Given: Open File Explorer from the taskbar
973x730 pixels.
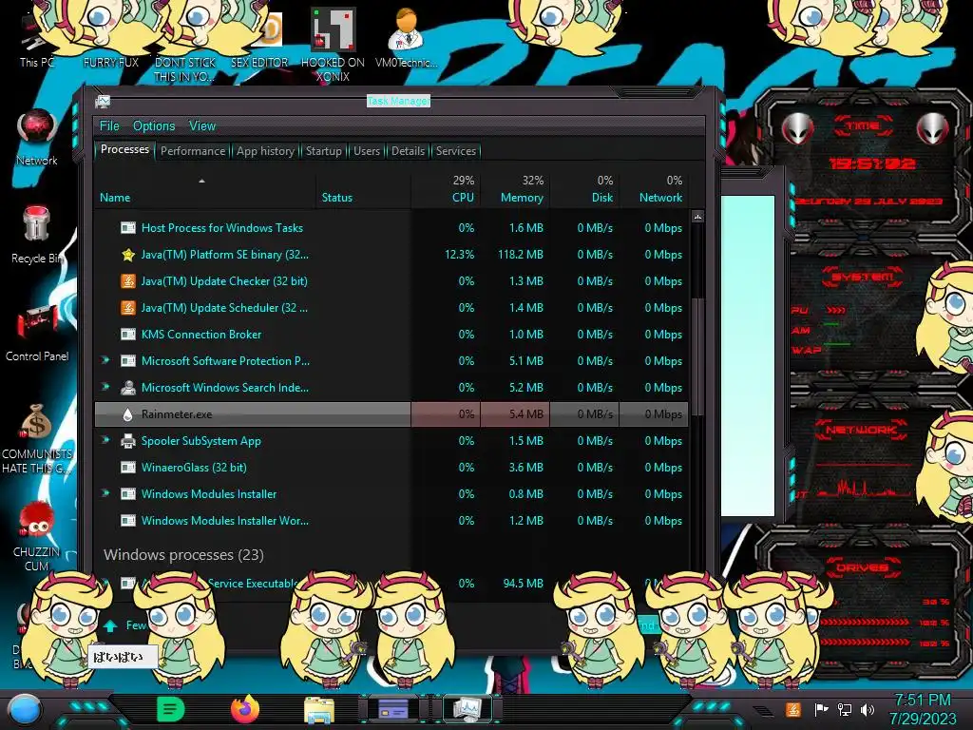Looking at the screenshot, I should (319, 709).
